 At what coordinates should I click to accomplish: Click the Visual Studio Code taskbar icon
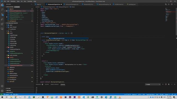(x=84, y=97)
